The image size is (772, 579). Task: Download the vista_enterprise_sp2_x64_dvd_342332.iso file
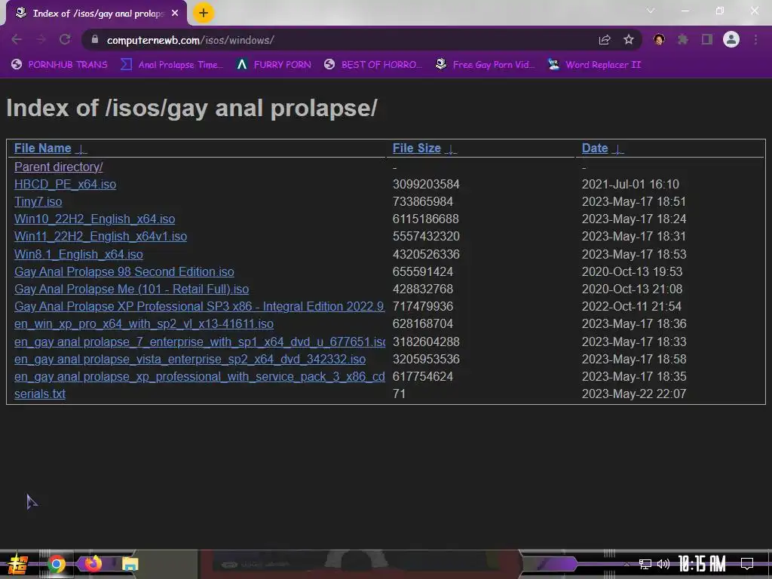click(x=190, y=359)
